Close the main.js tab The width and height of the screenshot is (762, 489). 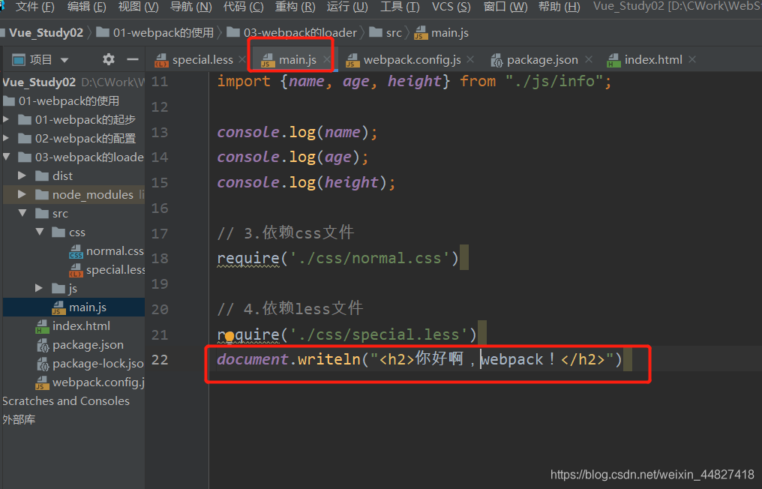click(x=327, y=60)
